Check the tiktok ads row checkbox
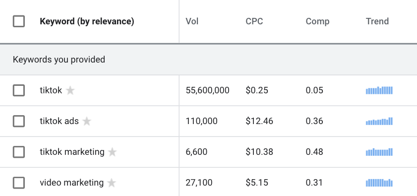 point(19,122)
